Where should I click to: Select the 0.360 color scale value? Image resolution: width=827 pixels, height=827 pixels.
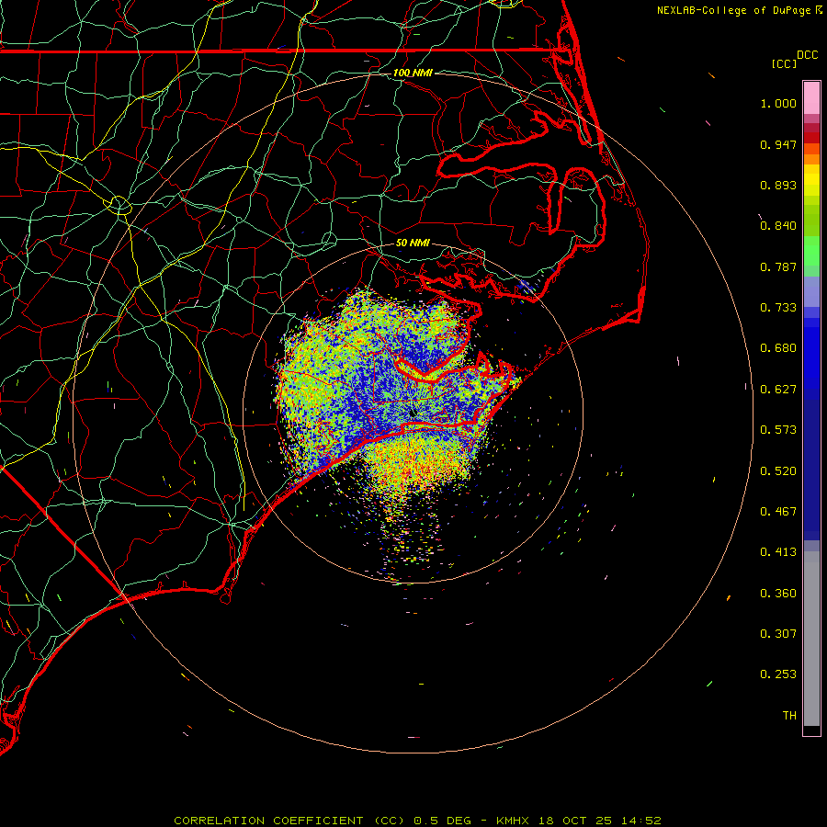pos(778,594)
